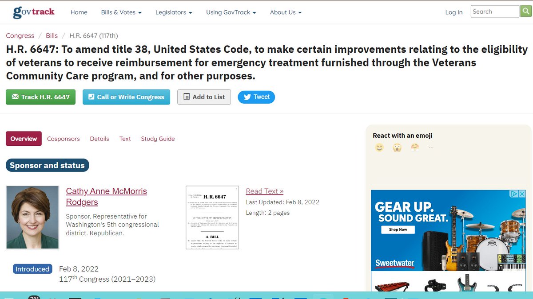Image resolution: width=533 pixels, height=299 pixels.
Task: React with the screaming face emoji
Action: tap(397, 148)
